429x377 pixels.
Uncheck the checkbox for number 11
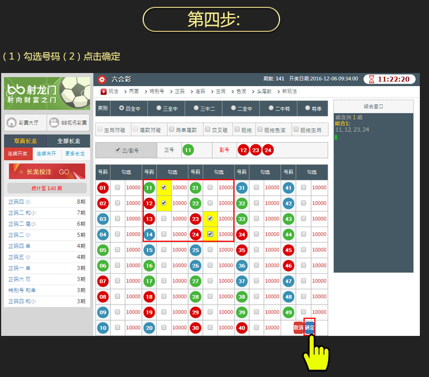164,187
